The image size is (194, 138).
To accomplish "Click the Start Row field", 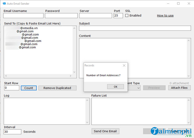I will tap(12, 88).
